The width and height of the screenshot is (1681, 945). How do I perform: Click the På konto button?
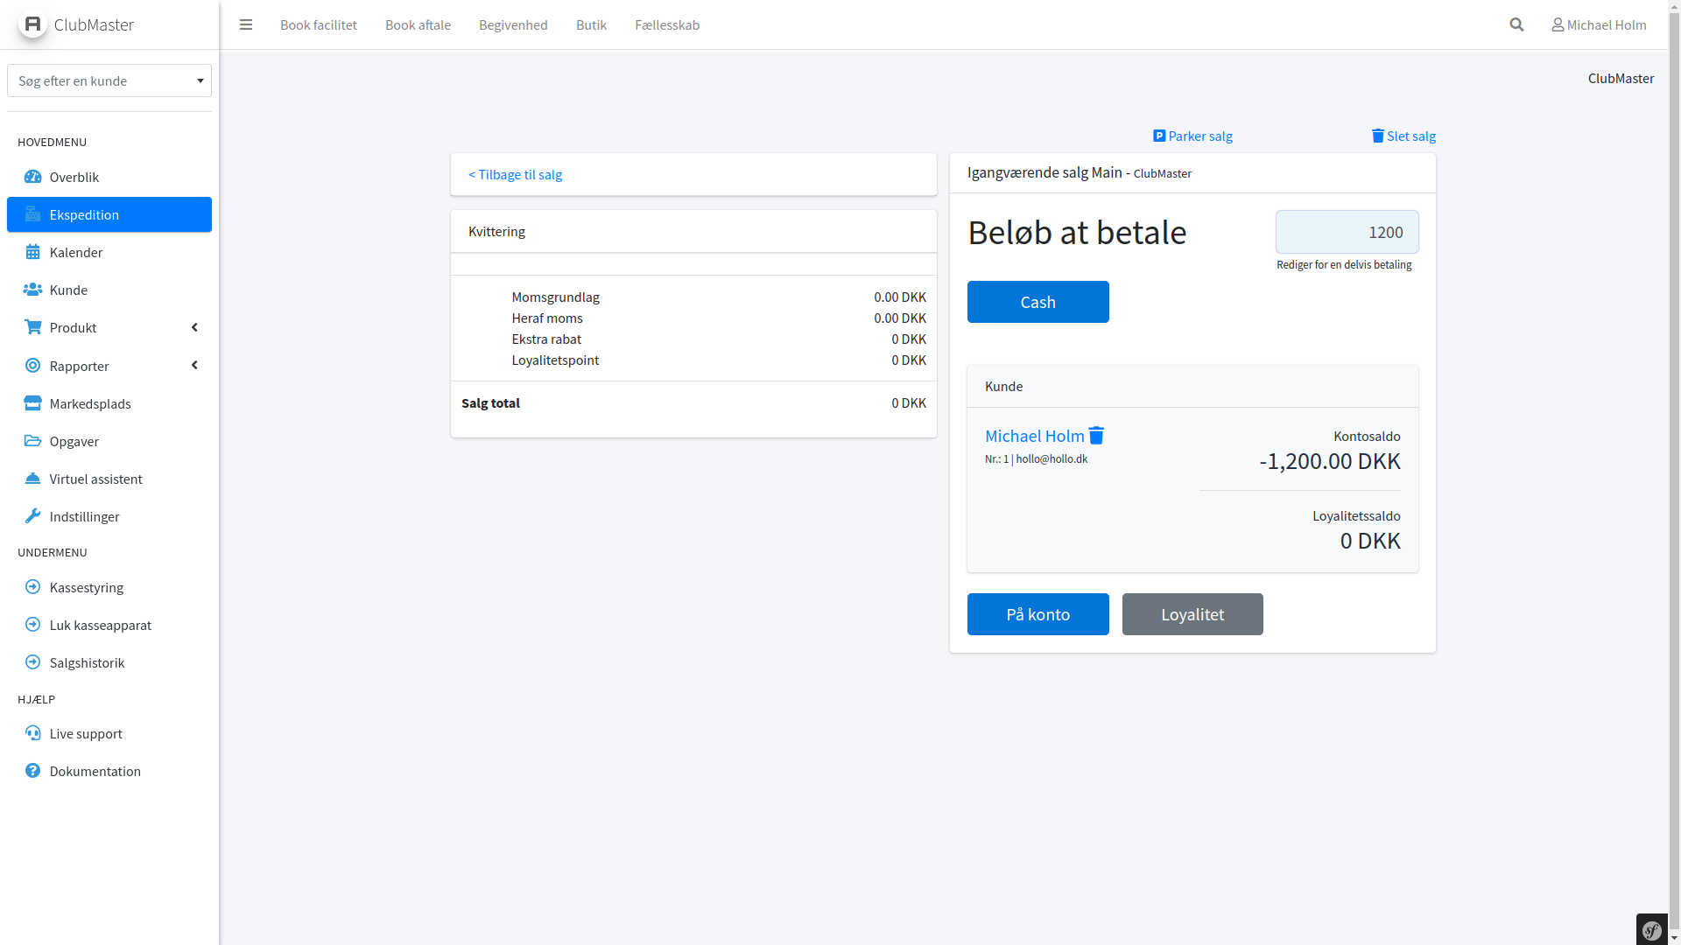1037,614
